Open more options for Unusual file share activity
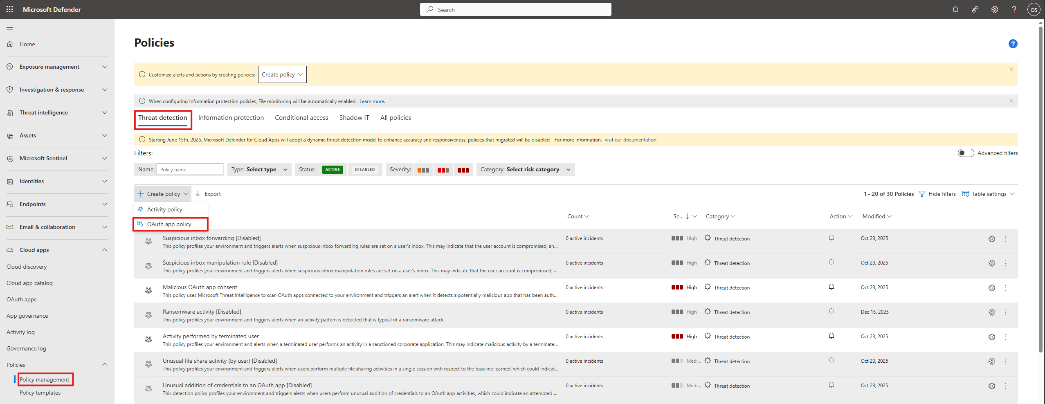This screenshot has height=404, width=1045. pos(1005,361)
